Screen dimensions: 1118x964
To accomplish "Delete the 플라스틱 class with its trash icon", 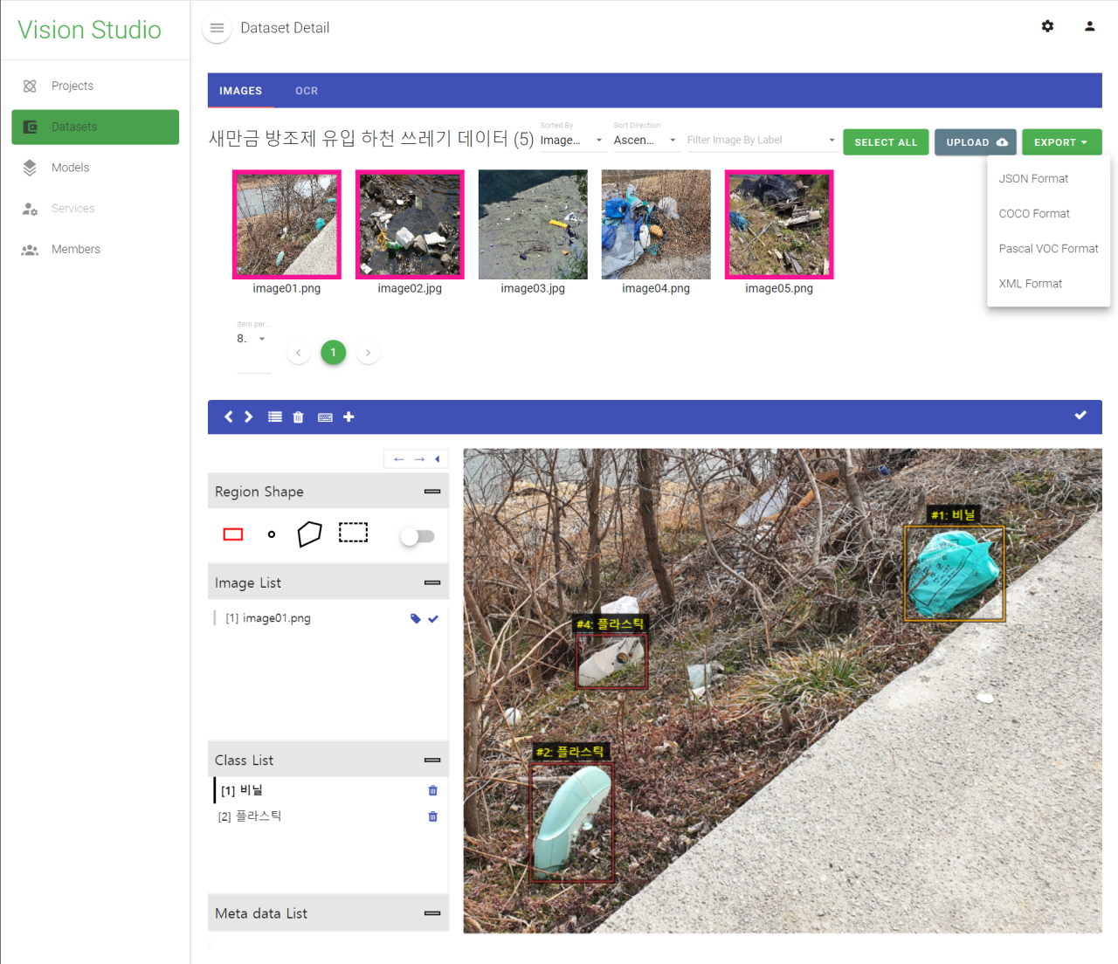I will (x=432, y=817).
